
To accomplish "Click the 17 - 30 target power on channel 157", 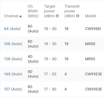I will 50,89.
